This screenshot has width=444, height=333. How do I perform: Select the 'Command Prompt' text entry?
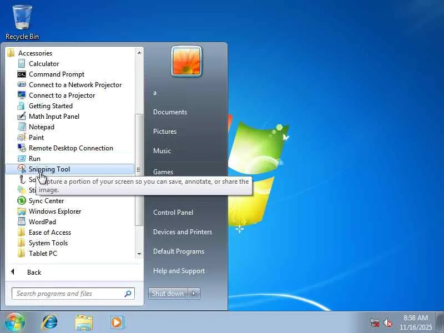(x=57, y=74)
